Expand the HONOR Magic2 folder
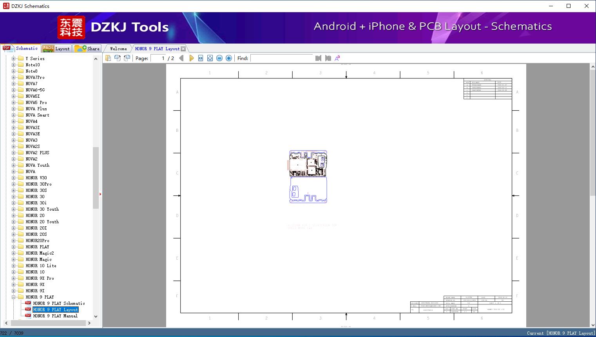 click(x=14, y=253)
